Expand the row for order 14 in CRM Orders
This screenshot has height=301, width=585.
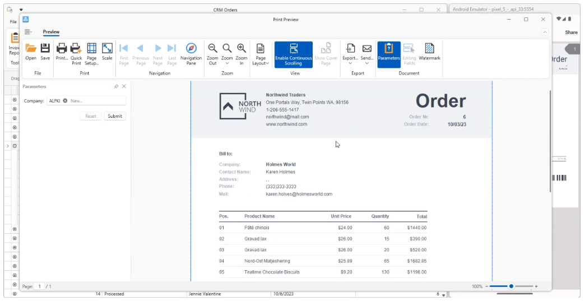point(15,294)
